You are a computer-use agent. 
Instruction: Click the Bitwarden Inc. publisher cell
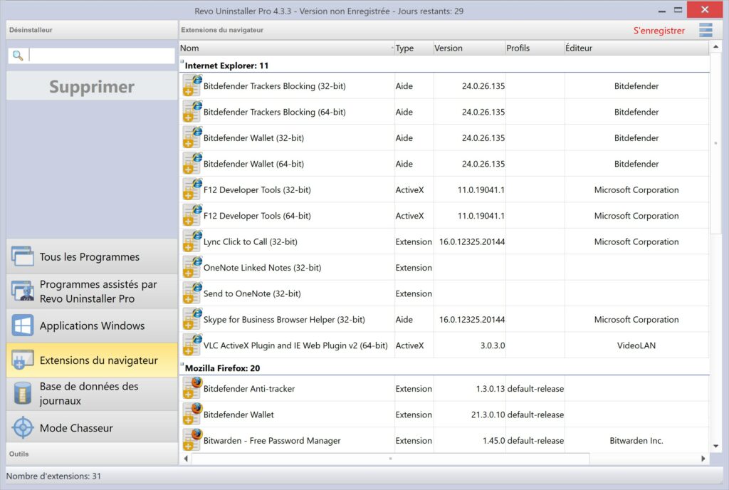tap(636, 440)
